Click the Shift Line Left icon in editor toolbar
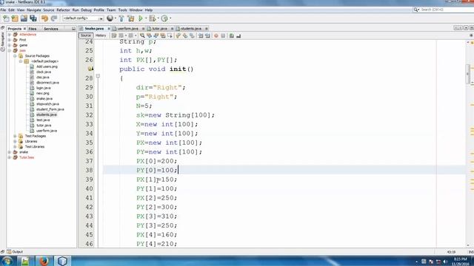The width and height of the screenshot is (474, 266). coord(201,35)
